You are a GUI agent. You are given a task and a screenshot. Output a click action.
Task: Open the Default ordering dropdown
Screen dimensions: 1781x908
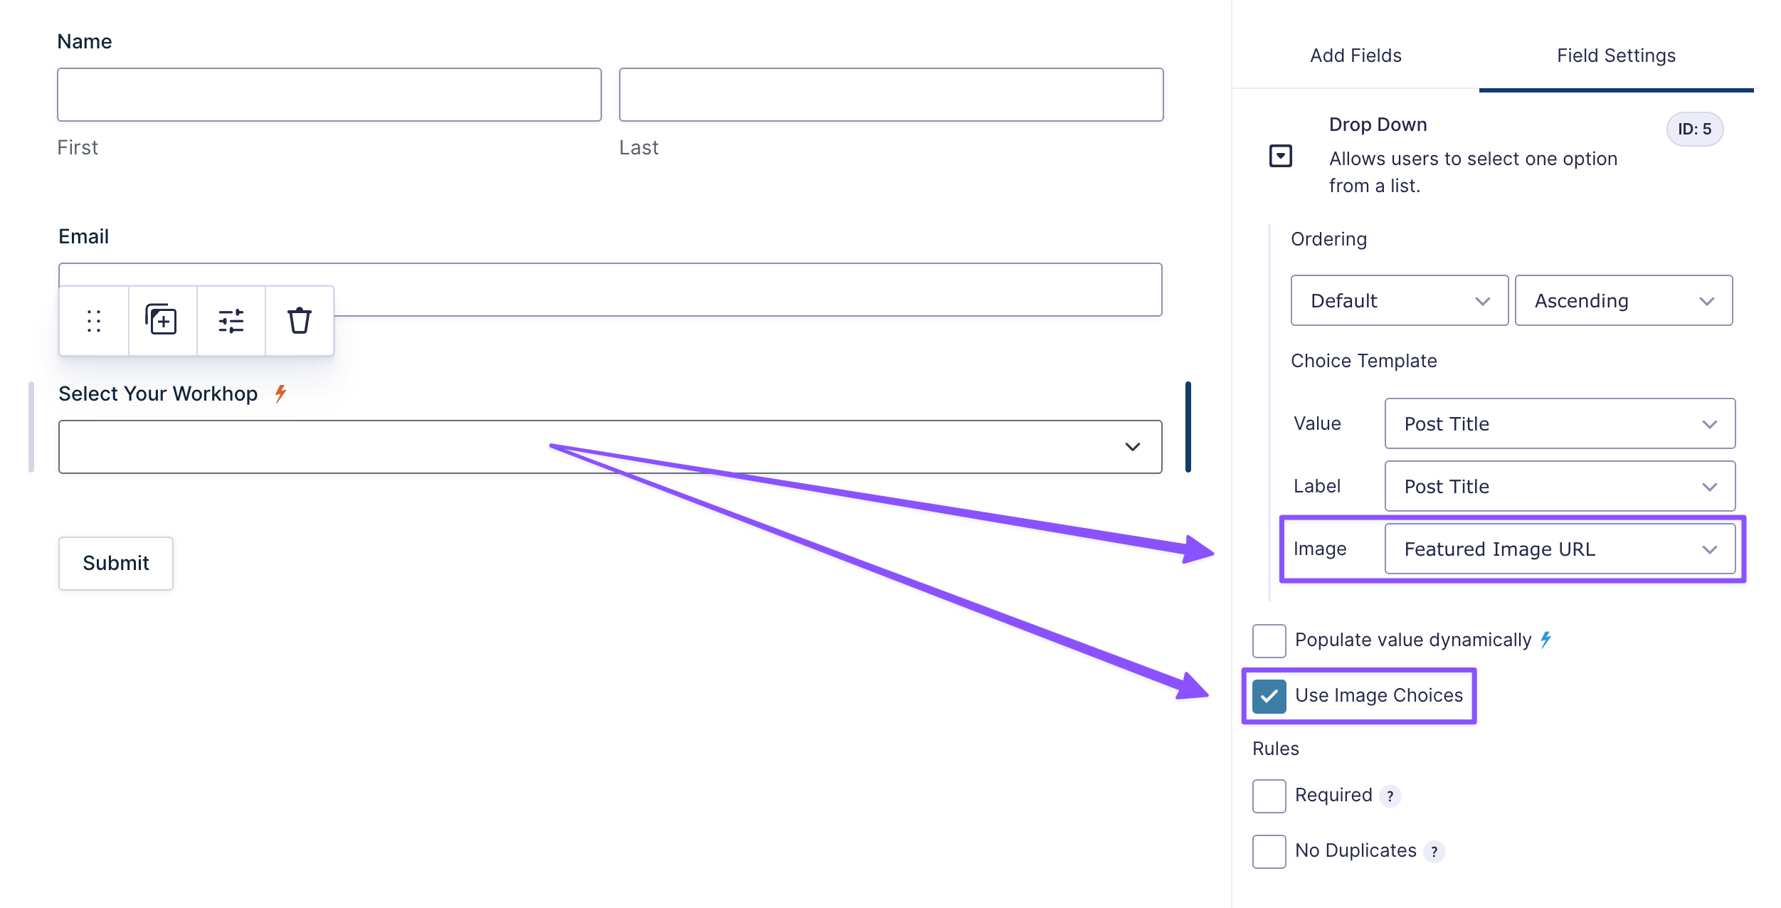[1399, 301]
